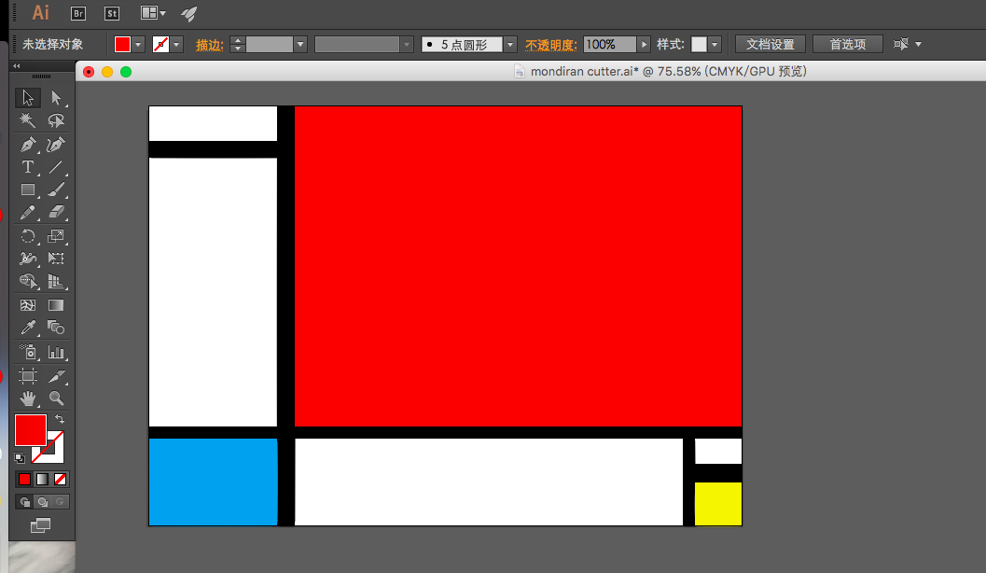Click the GPU performance rocket icon

(188, 13)
